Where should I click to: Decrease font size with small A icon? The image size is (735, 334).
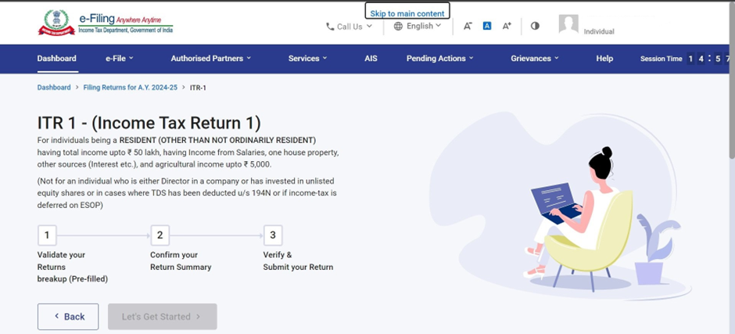tap(468, 26)
